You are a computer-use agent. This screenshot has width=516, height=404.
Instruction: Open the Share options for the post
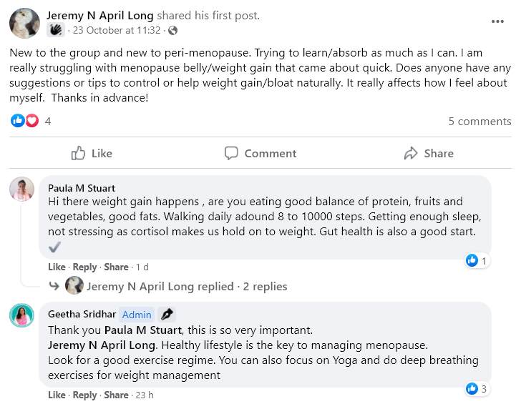(x=428, y=153)
